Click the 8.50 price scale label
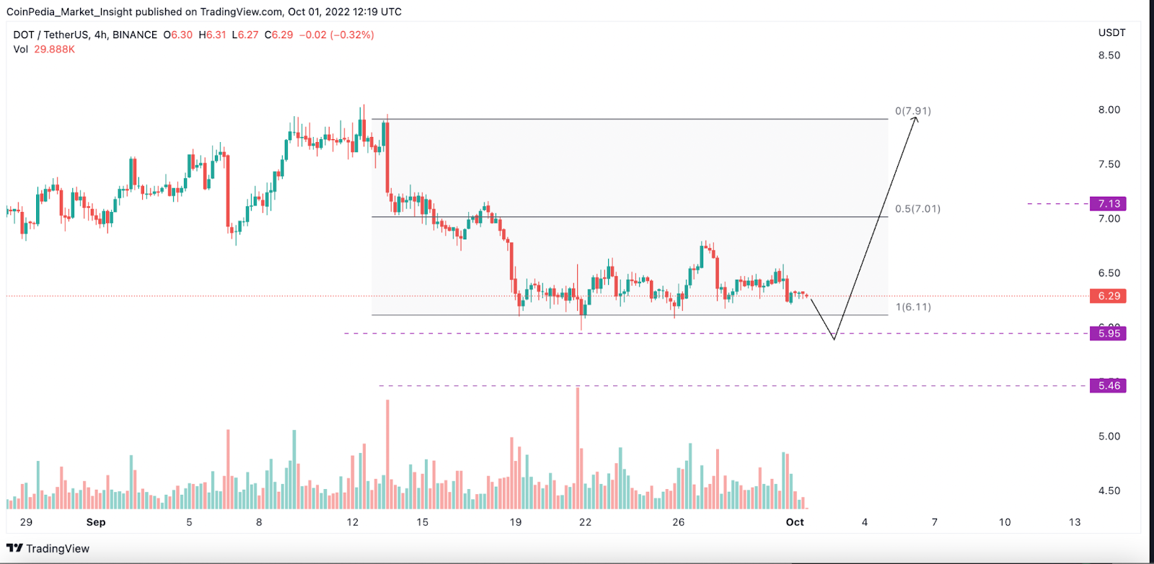Screen dimensions: 1154x564 click(x=1109, y=56)
